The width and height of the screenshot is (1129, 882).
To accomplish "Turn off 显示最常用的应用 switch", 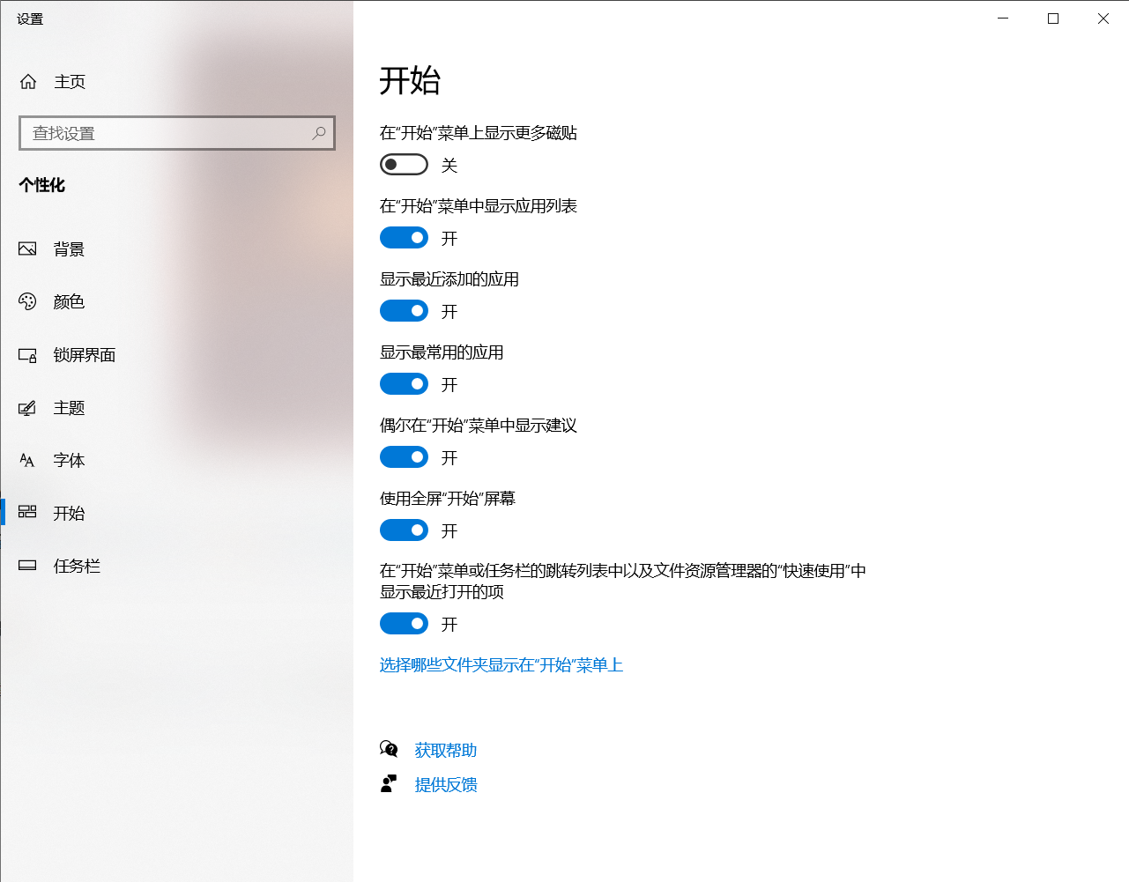I will 404,384.
